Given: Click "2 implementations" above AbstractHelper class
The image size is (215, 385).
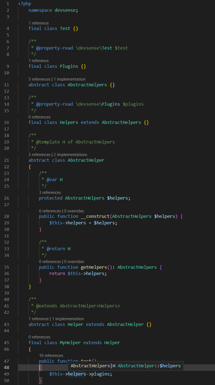Looking at the screenshot, I should (x=70, y=155).
